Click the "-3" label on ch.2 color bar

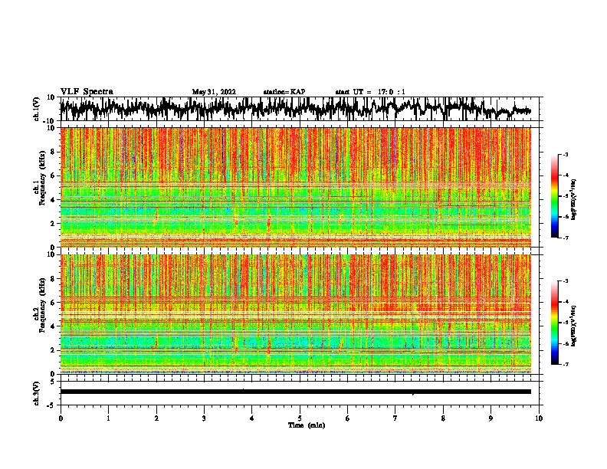565,281
